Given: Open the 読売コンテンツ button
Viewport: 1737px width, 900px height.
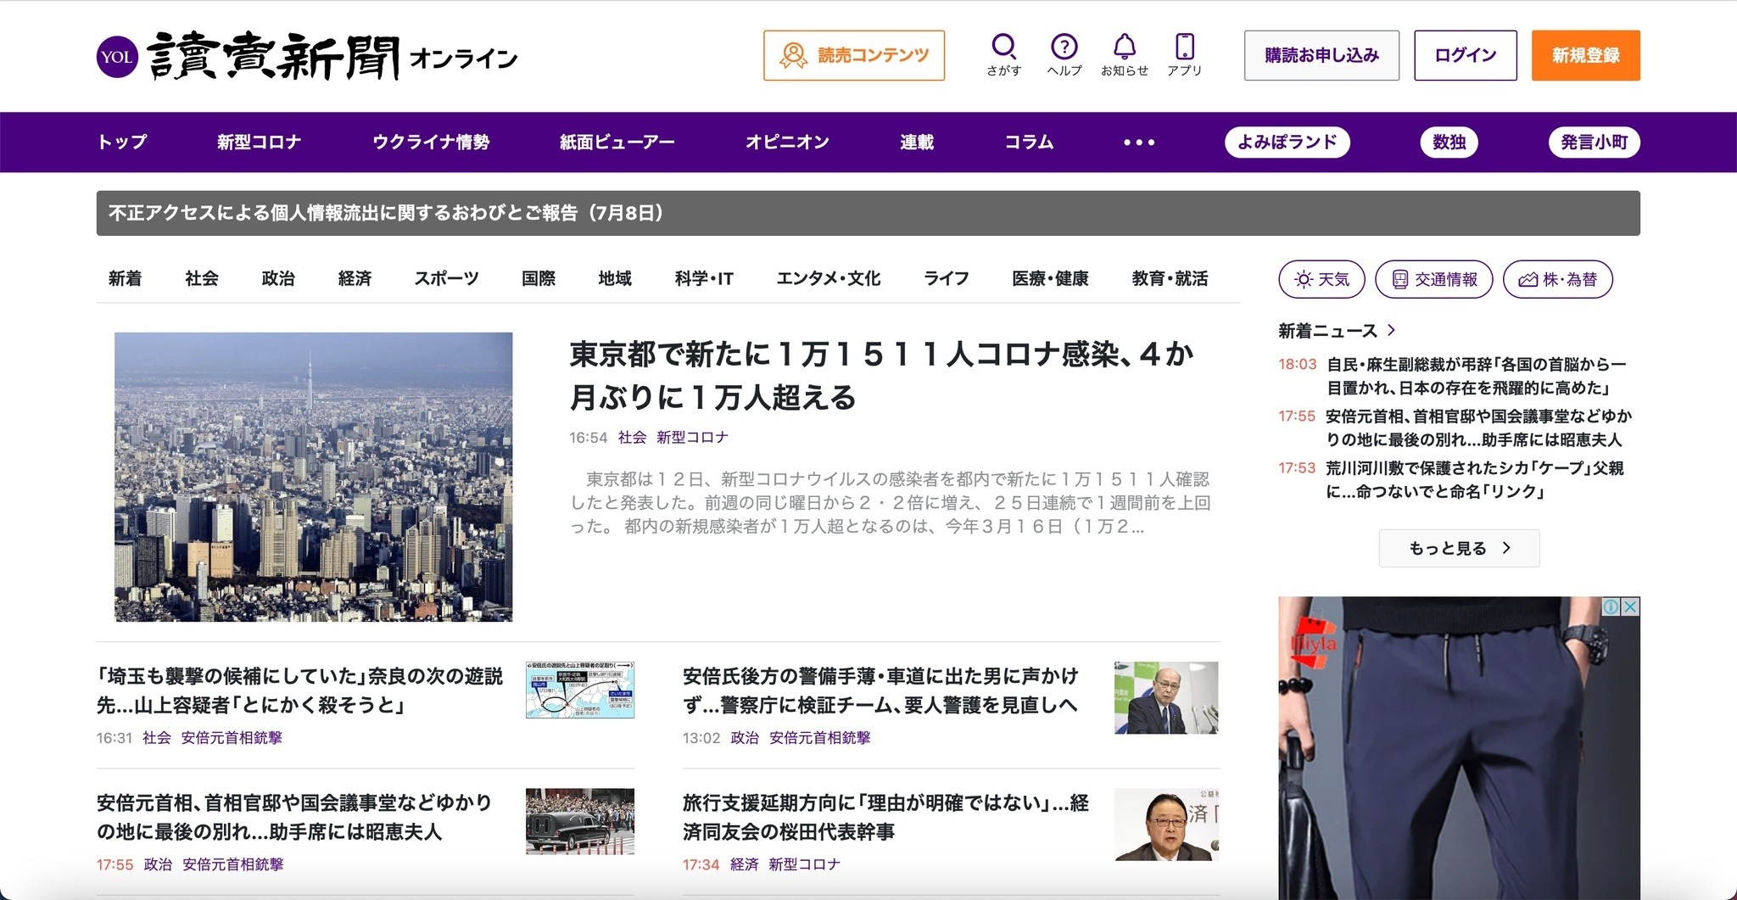Looking at the screenshot, I should point(853,56).
